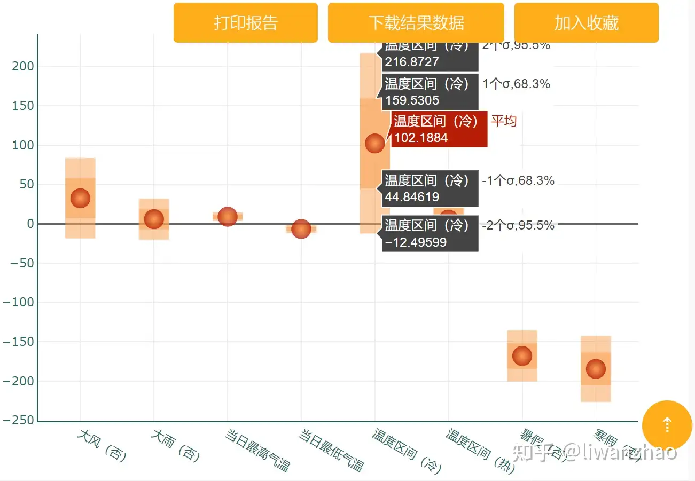
Task: Click the 打印报告 button
Action: (246, 23)
